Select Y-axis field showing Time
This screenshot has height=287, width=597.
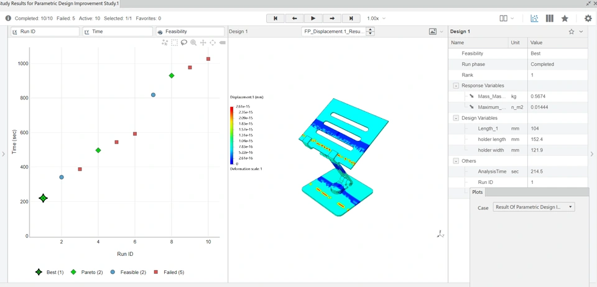click(x=118, y=32)
